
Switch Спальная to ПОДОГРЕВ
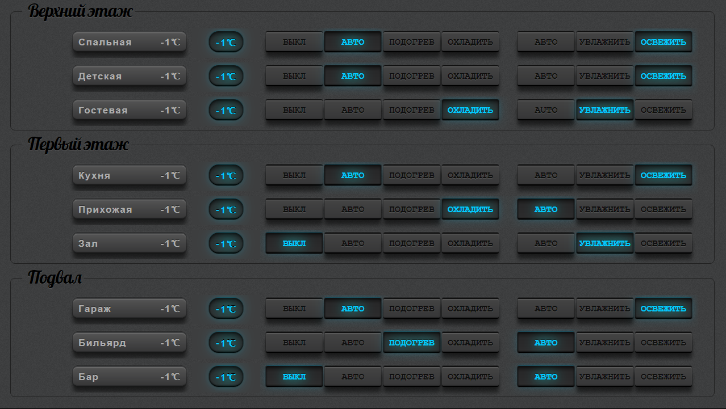click(x=412, y=42)
